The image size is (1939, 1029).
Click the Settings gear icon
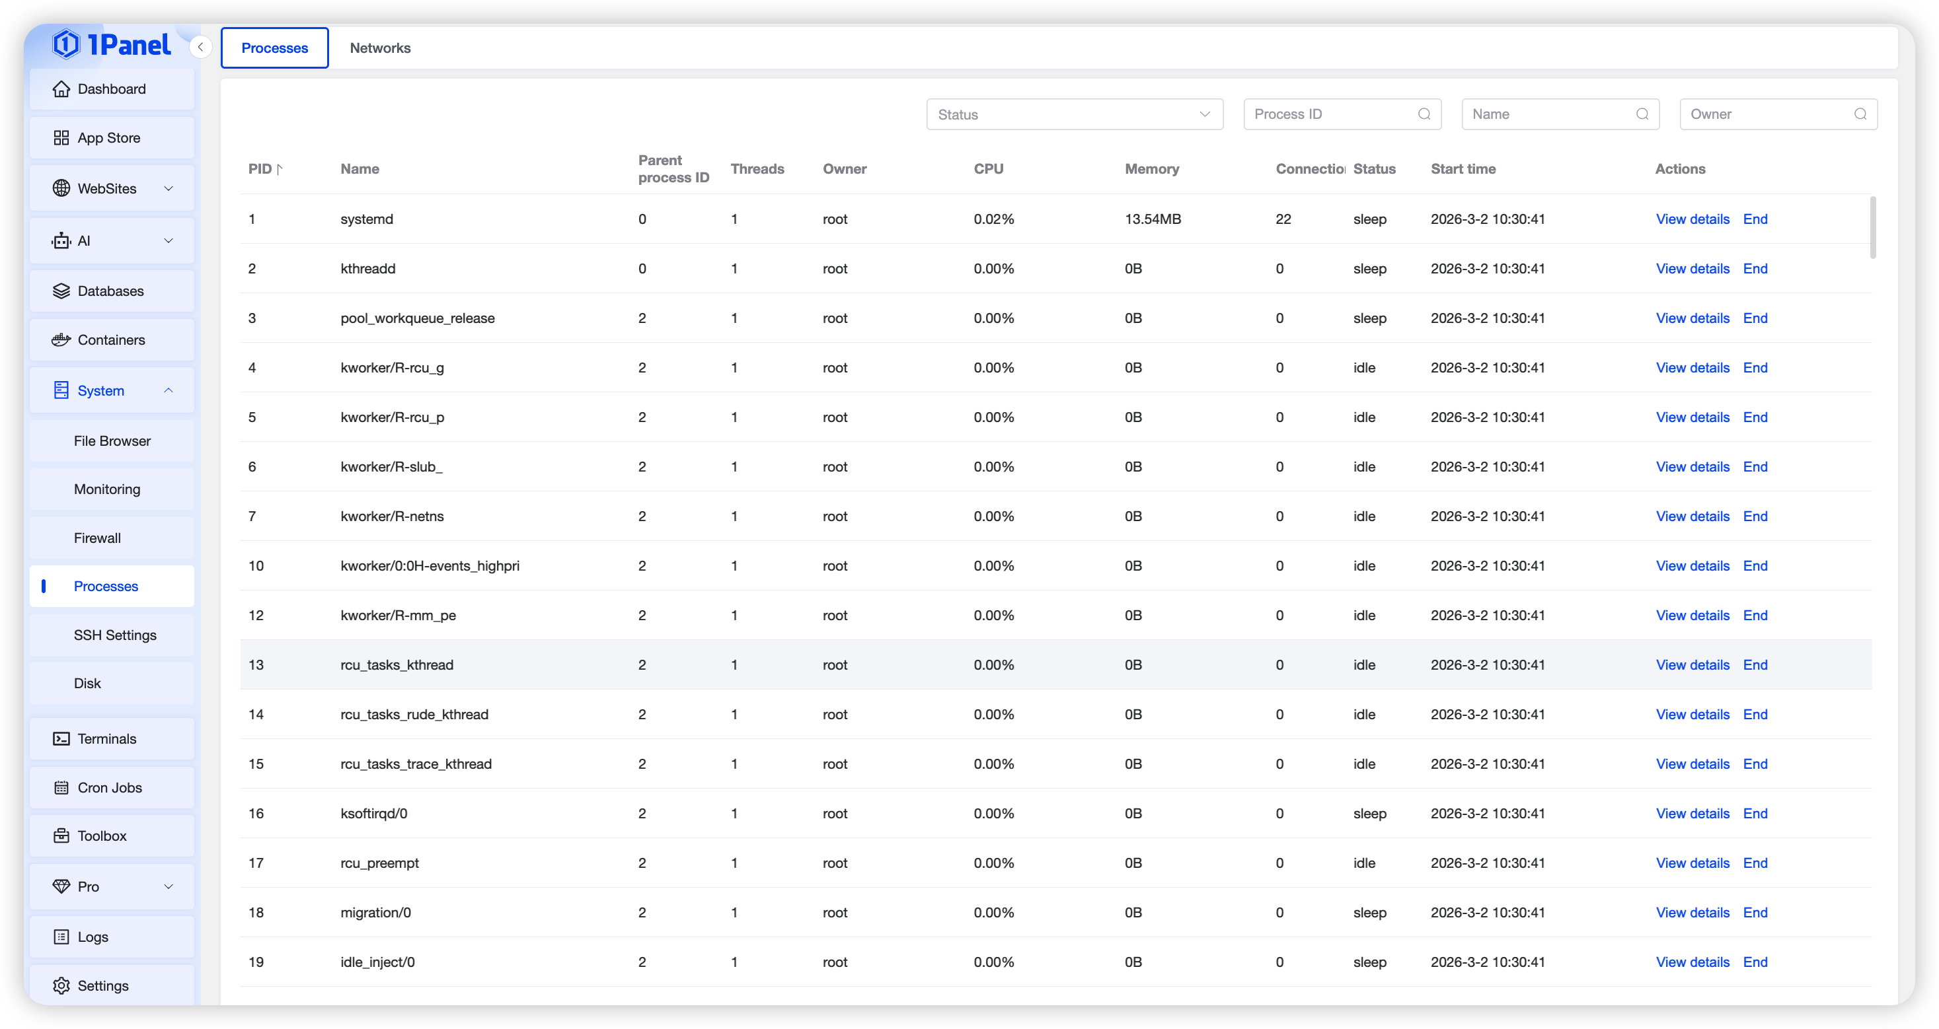61,985
